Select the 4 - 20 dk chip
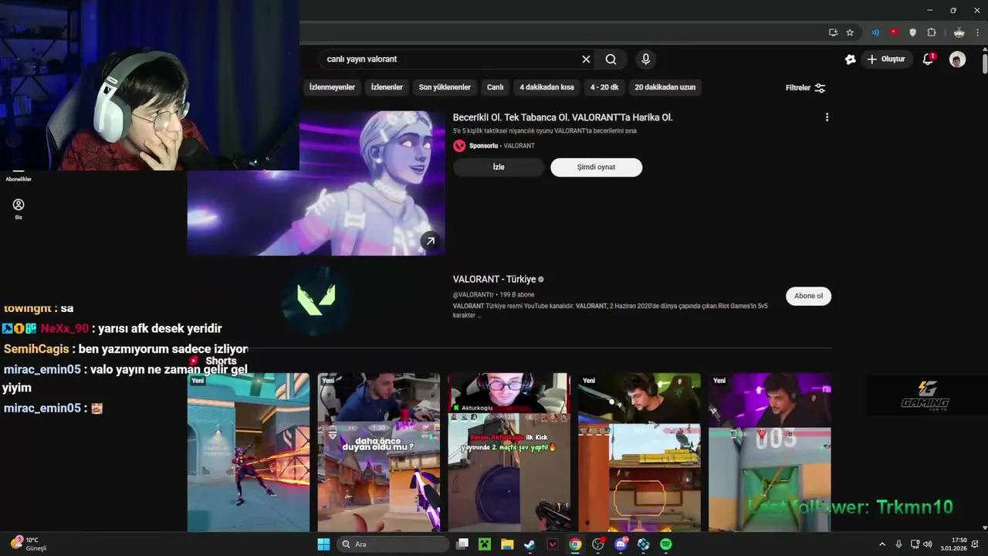The height and width of the screenshot is (556, 988). coord(604,87)
